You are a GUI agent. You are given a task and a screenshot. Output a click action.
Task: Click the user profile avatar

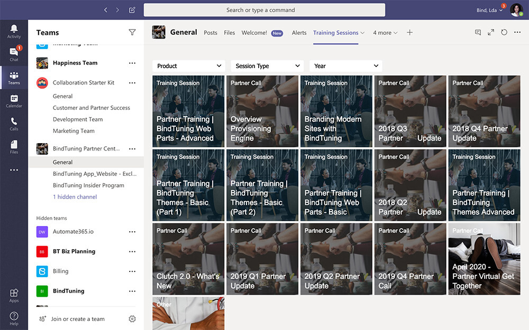(x=516, y=10)
